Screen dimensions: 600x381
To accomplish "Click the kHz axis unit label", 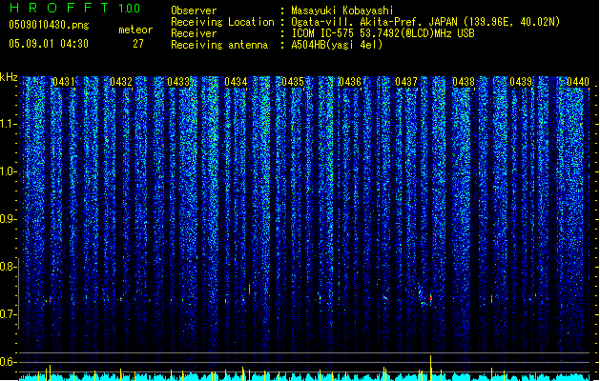I will point(9,77).
